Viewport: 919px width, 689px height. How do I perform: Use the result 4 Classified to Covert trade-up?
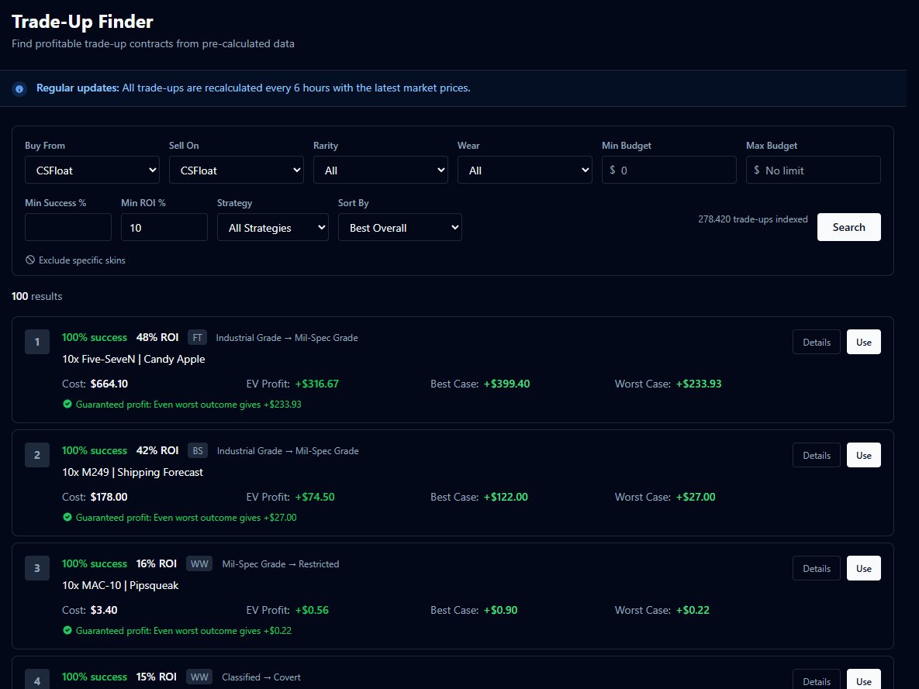tap(863, 680)
